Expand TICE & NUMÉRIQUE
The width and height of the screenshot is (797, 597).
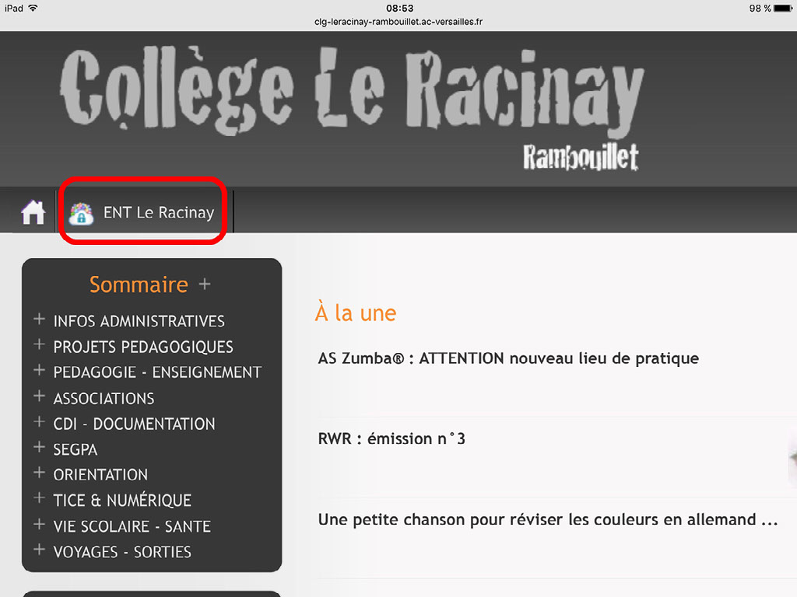coord(39,500)
